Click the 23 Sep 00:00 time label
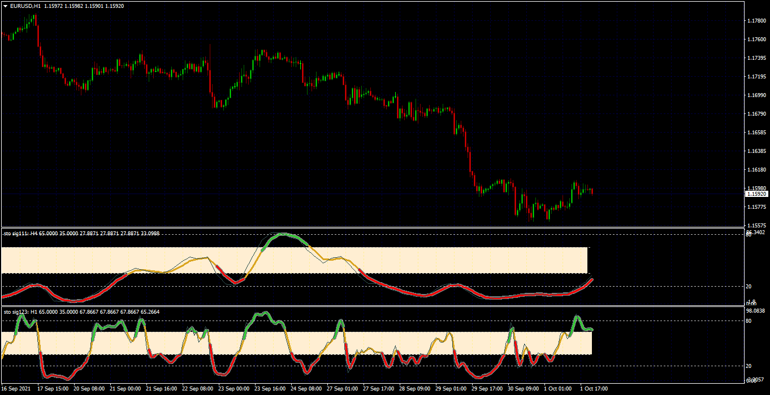770x395 pixels. pos(234,389)
